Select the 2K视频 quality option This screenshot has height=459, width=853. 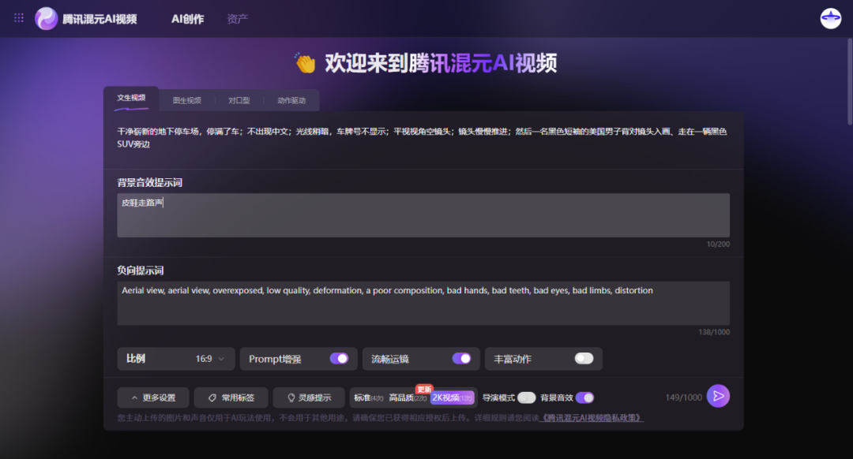(x=452, y=397)
